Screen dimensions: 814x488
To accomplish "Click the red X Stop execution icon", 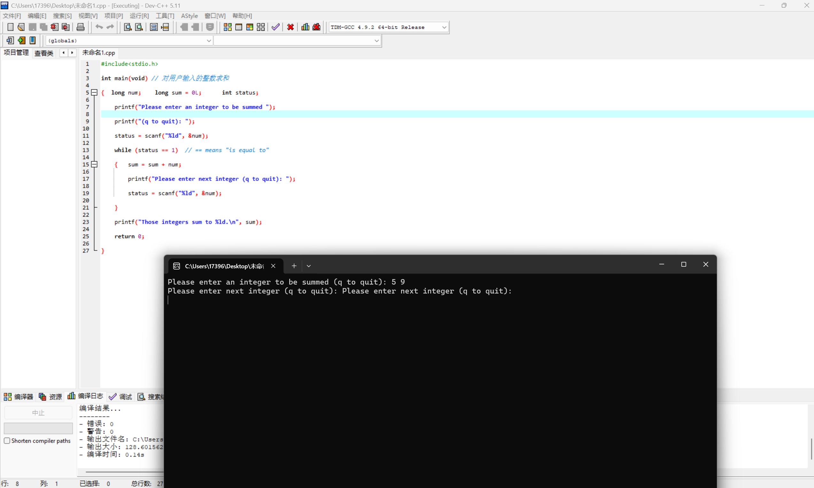I will [290, 27].
